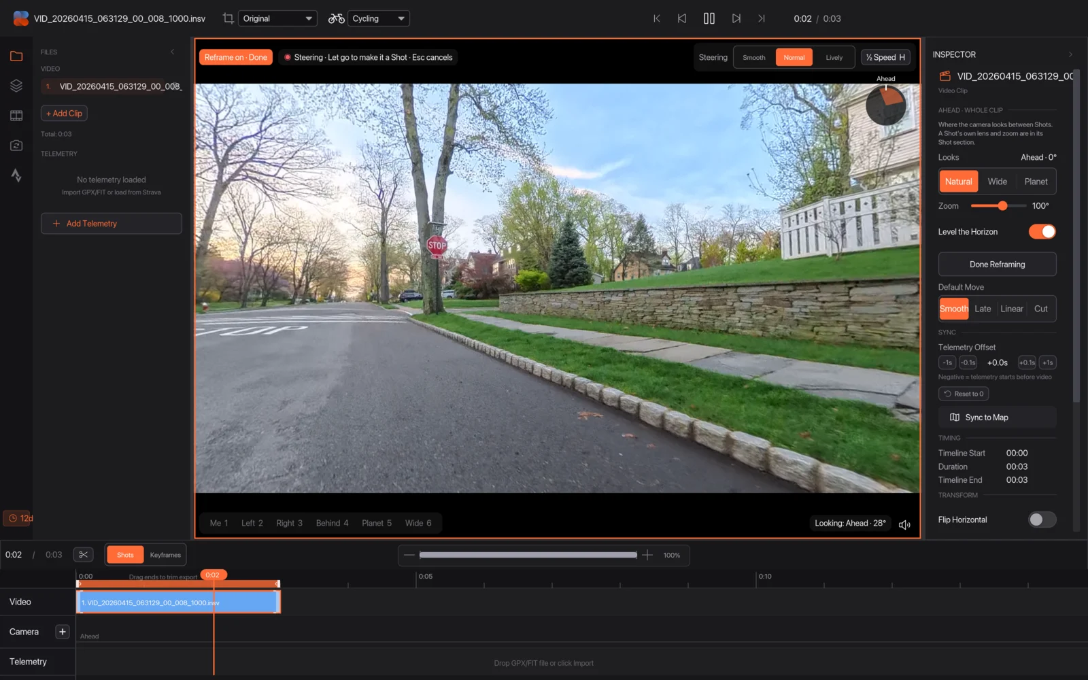This screenshot has height=680, width=1088.
Task: Decrease telemetry offset by 0.1s
Action: 968,362
